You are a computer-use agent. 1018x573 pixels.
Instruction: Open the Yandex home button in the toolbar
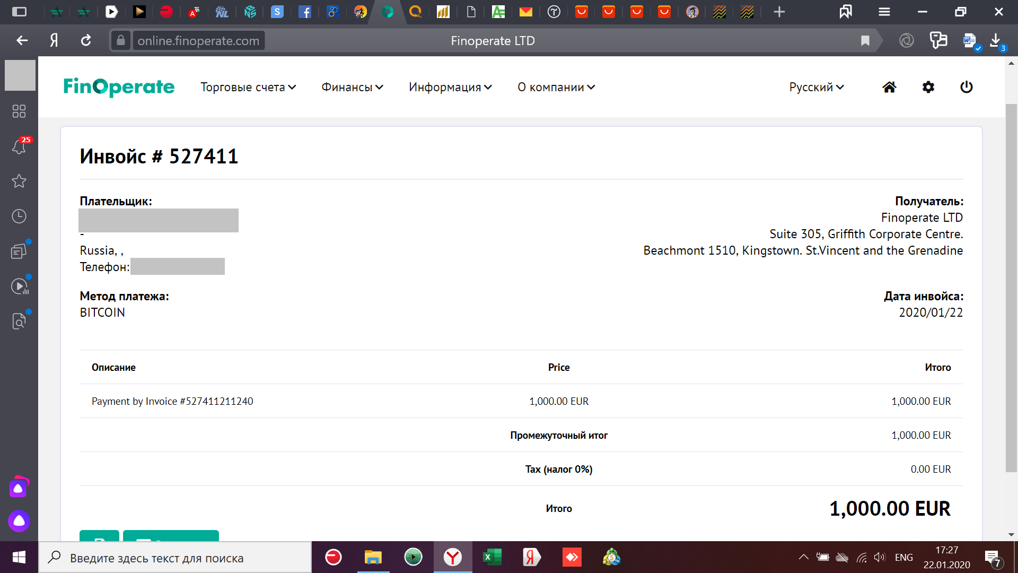pyautogui.click(x=54, y=40)
